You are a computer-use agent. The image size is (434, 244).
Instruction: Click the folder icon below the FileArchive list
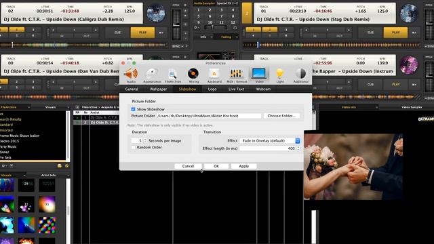point(59,165)
